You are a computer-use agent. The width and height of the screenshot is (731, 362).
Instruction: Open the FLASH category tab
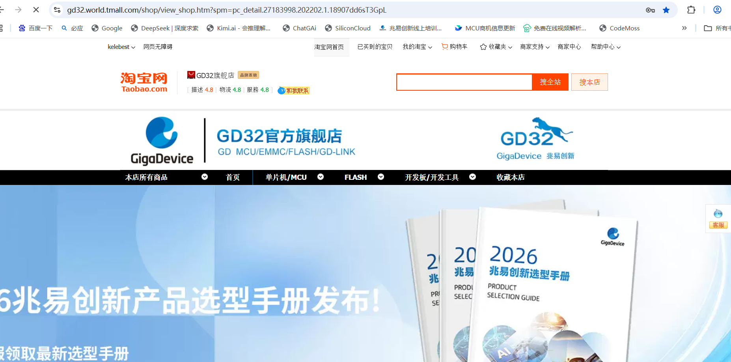click(356, 177)
